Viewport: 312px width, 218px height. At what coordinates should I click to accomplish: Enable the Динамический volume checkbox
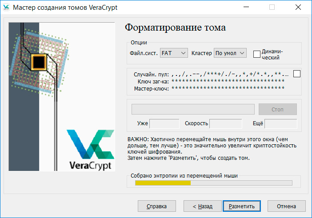(x=256, y=54)
